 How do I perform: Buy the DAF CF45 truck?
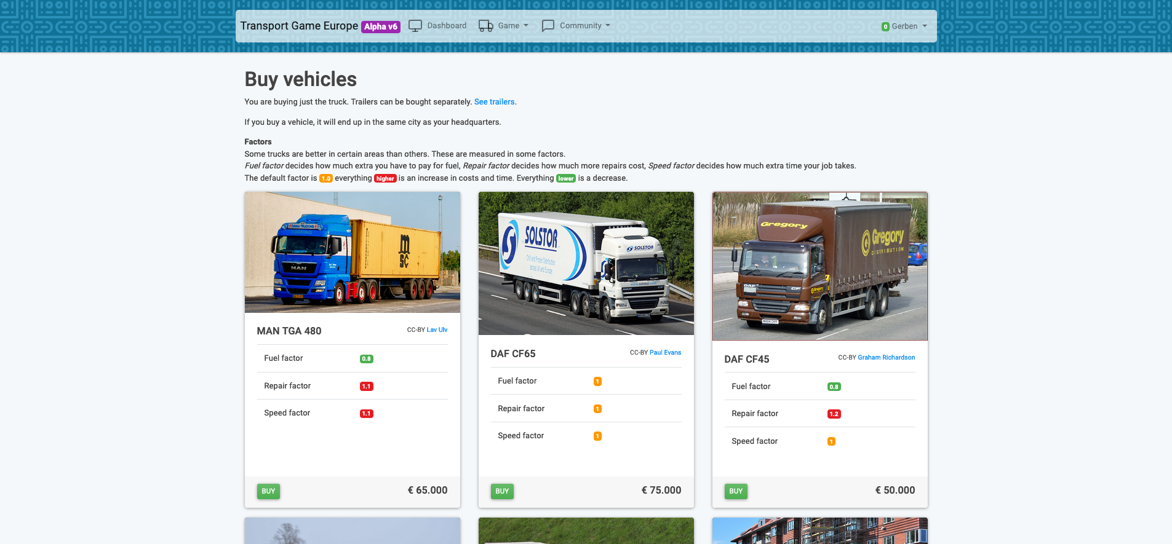pos(736,491)
